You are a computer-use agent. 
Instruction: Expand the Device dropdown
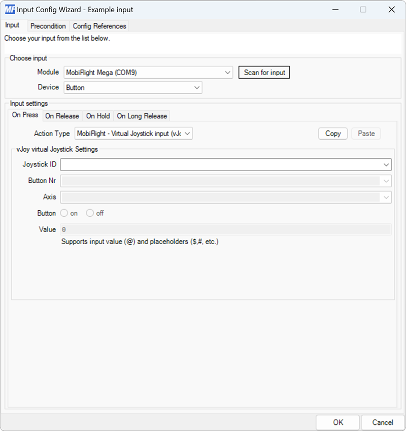pos(197,87)
